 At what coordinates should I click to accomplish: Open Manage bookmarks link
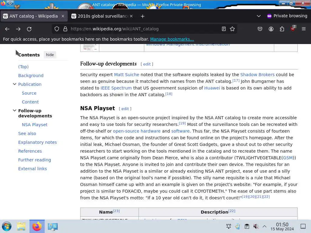click(172, 39)
